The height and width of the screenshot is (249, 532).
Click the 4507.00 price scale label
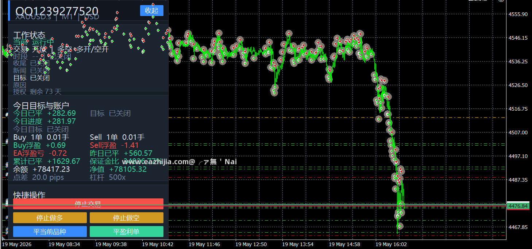pos(518,133)
